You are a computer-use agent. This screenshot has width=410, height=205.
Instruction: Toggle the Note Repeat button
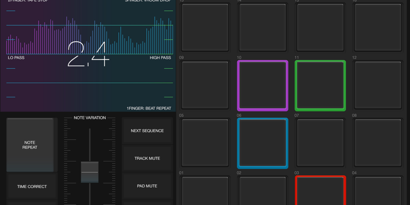pyautogui.click(x=30, y=145)
